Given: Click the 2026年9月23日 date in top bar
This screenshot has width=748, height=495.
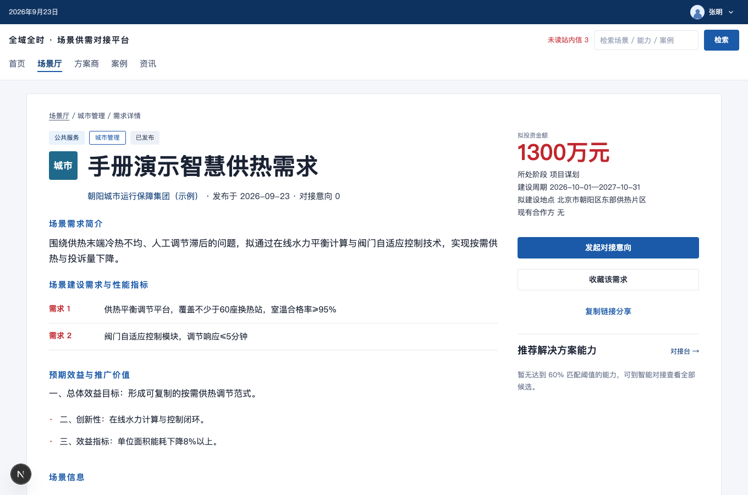Looking at the screenshot, I should (34, 12).
